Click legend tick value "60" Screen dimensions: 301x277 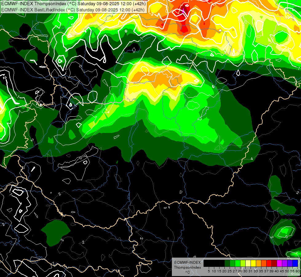tap(298, 271)
